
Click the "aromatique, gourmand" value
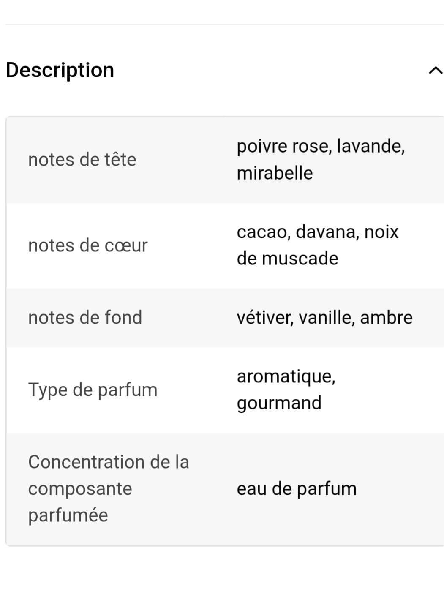click(286, 389)
